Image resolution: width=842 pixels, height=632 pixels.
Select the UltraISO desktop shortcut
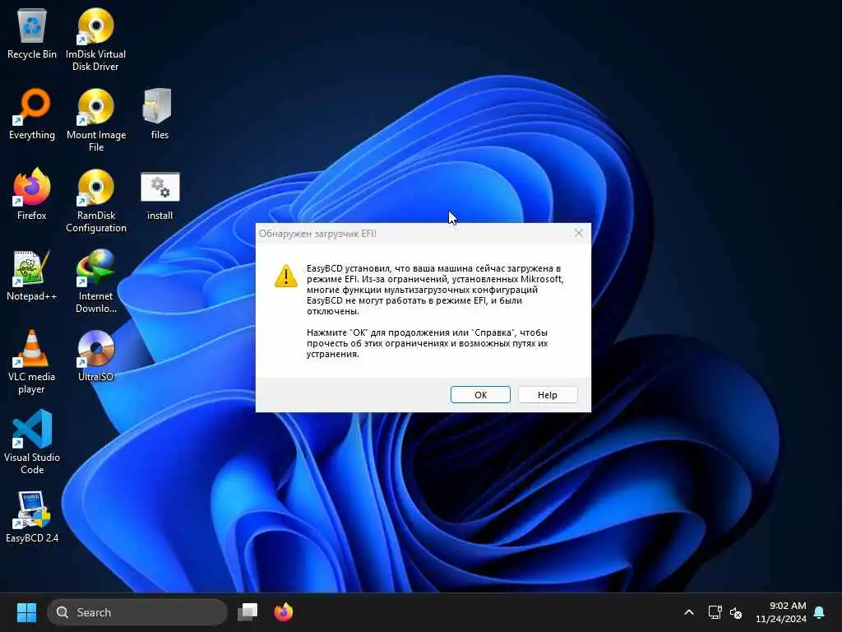pyautogui.click(x=95, y=355)
